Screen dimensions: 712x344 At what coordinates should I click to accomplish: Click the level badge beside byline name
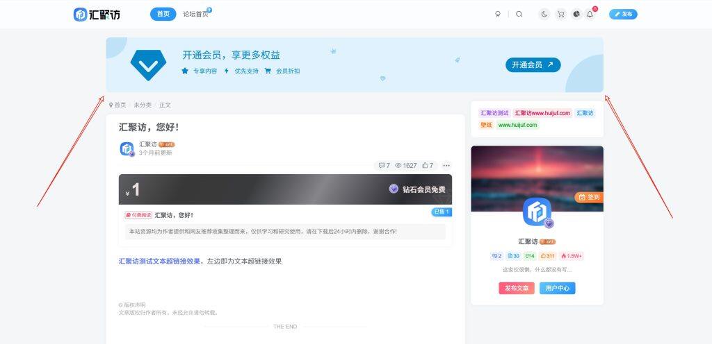tap(167, 144)
